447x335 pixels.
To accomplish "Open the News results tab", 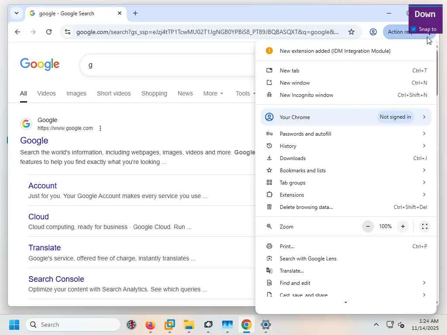I will pyautogui.click(x=185, y=93).
